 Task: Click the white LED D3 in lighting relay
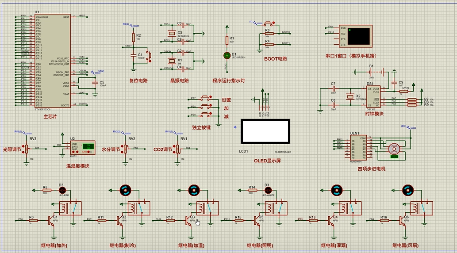tap(267, 190)
